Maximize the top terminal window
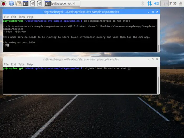Viewport: 184px width, 138px height. tap(153, 12)
